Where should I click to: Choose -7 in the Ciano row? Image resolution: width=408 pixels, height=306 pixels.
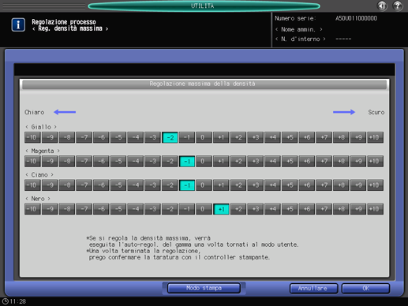84,185
